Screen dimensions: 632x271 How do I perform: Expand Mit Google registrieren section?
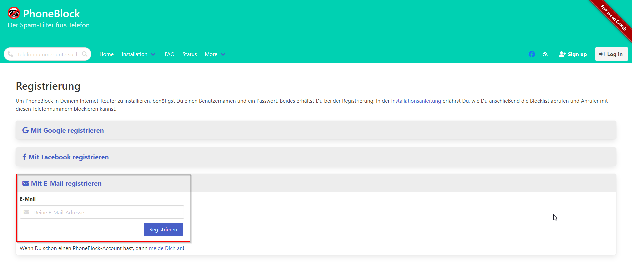click(67, 130)
